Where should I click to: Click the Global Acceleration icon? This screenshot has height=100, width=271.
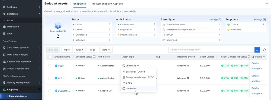(x=4, y=69)
